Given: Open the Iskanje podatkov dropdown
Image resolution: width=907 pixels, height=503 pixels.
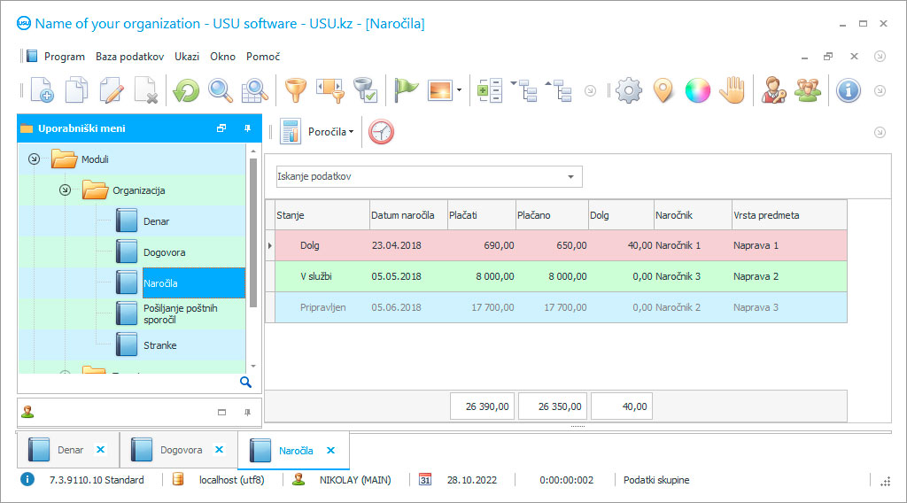Looking at the screenshot, I should tap(570, 176).
